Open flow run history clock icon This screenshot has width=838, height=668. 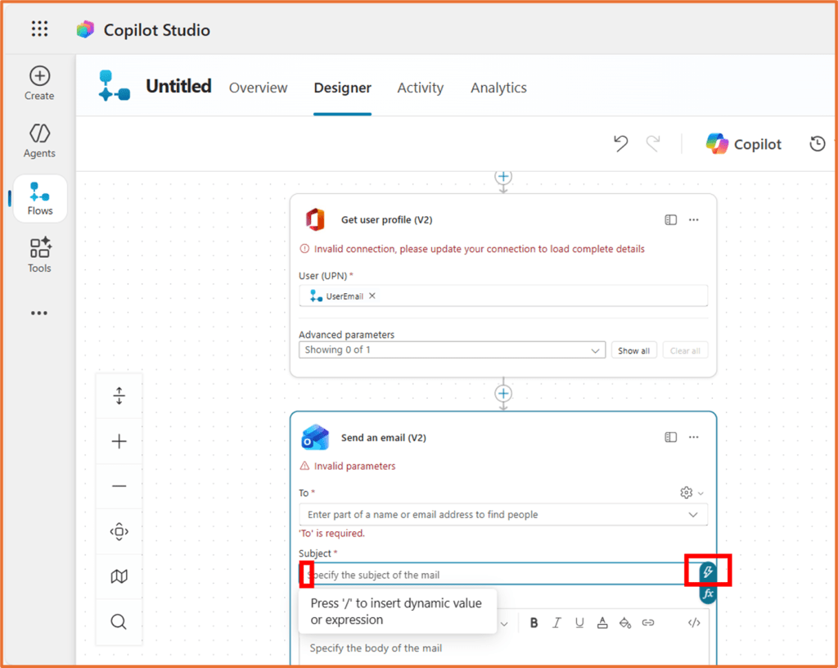pyautogui.click(x=817, y=143)
